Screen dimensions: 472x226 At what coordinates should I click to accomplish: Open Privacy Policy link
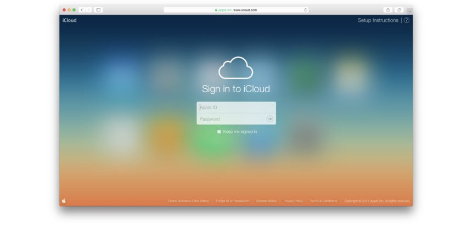pos(293,201)
